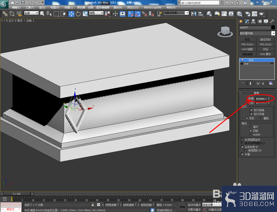Toggle the 挤出 modifier lightbulb
277x212 pixels.
(242, 60)
